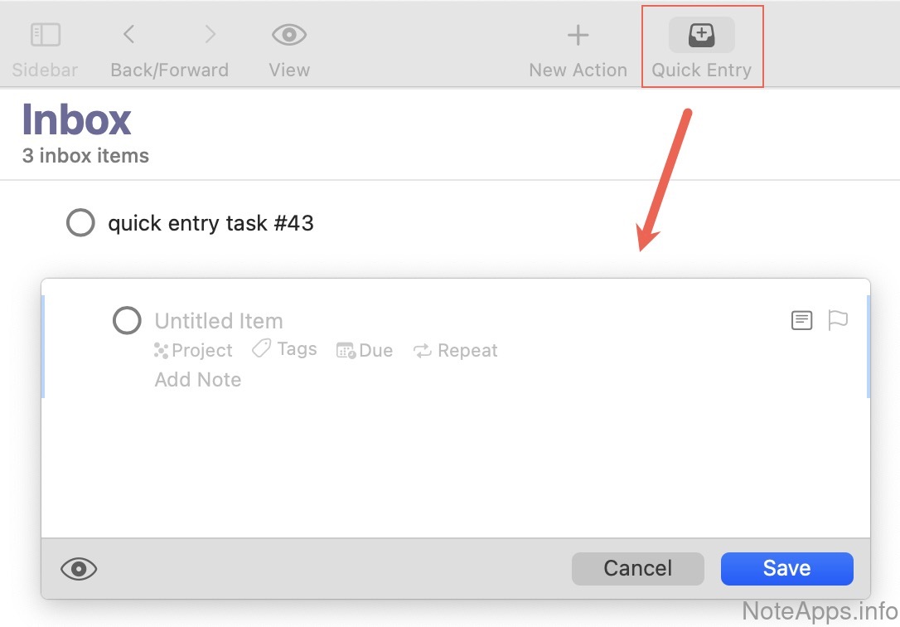900x627 pixels.
Task: Complete the 'quick entry task #43' circle
Action: click(80, 223)
